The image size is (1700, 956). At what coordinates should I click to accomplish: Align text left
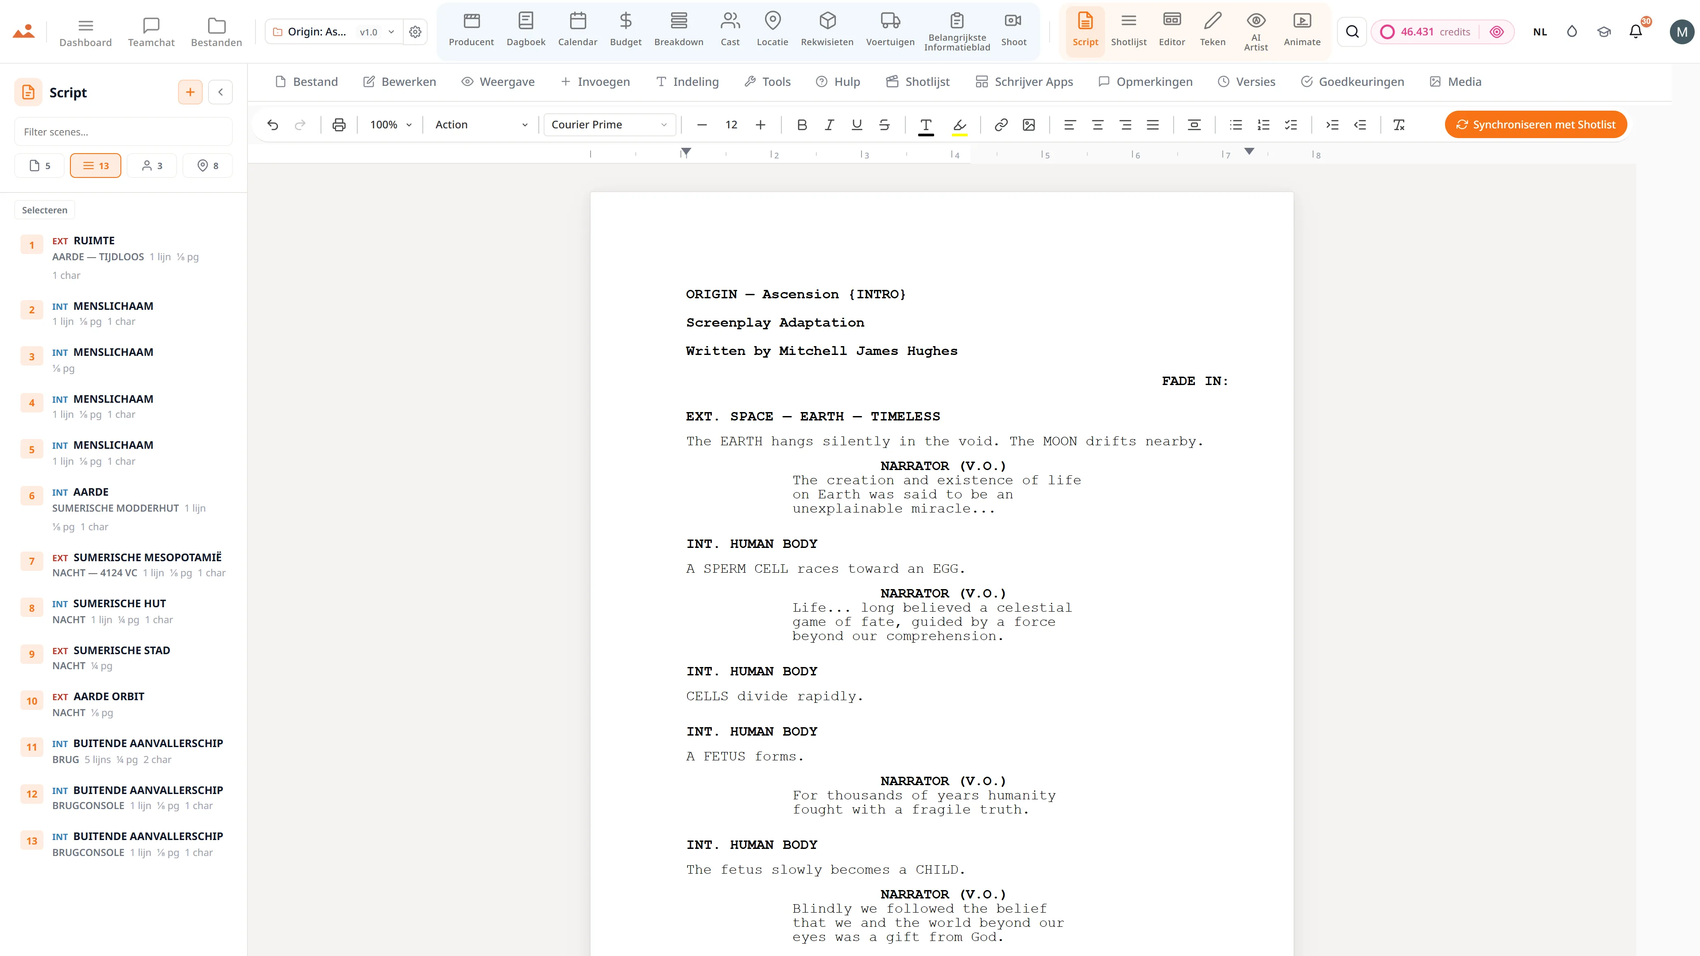coord(1070,125)
